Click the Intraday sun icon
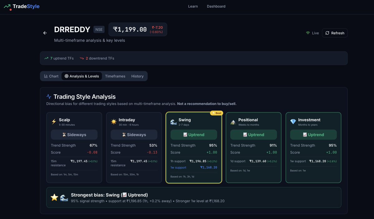This screenshot has width=374, height=219. coord(113,122)
